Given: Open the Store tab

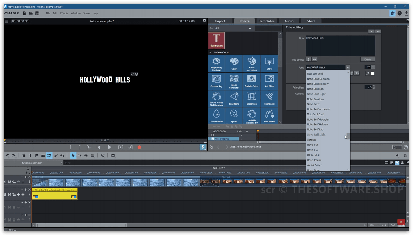Looking at the screenshot, I should (x=311, y=21).
